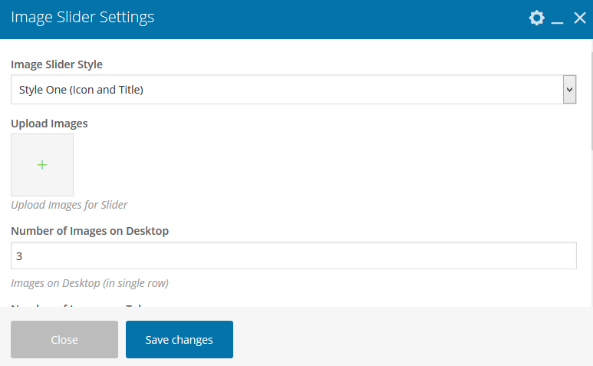The image size is (593, 366).
Task: Open the settings gear in header
Action: (537, 18)
